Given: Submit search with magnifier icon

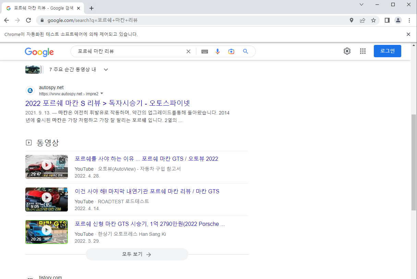Looking at the screenshot, I should click(x=245, y=51).
